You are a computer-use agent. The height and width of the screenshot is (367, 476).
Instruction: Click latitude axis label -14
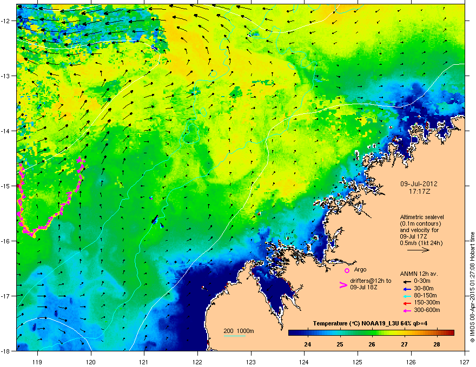pyautogui.click(x=6, y=131)
